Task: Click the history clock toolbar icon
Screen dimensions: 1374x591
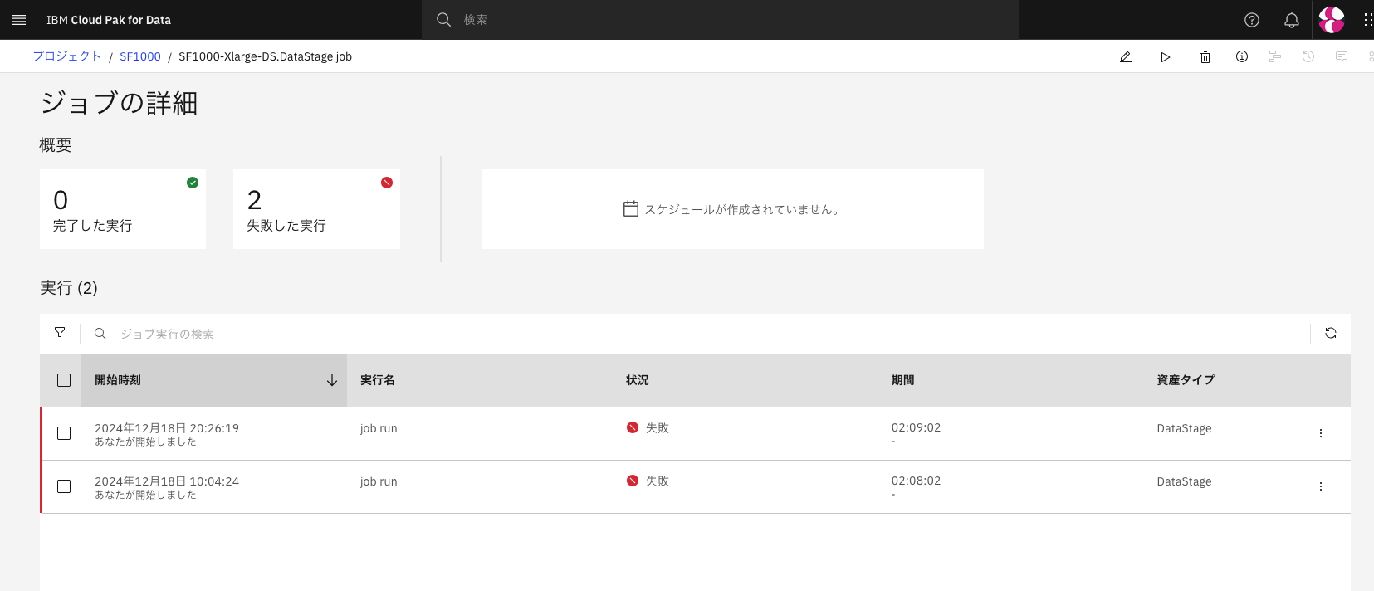Action: tap(1308, 56)
